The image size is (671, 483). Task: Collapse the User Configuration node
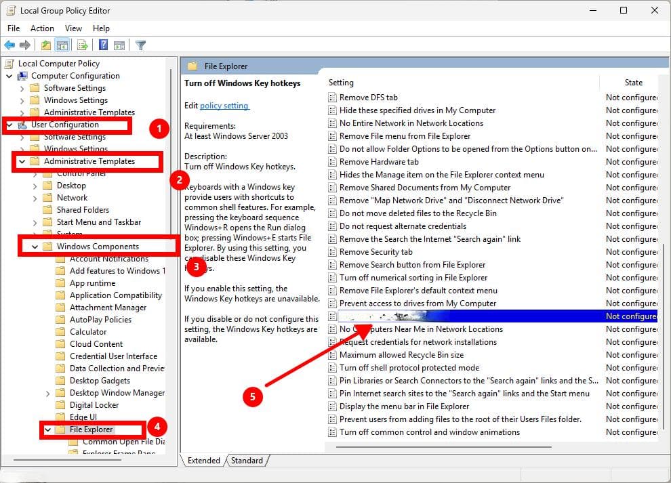pyautogui.click(x=9, y=125)
